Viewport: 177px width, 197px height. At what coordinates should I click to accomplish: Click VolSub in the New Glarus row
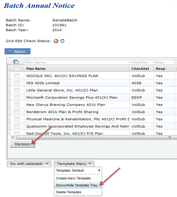[x=138, y=105]
